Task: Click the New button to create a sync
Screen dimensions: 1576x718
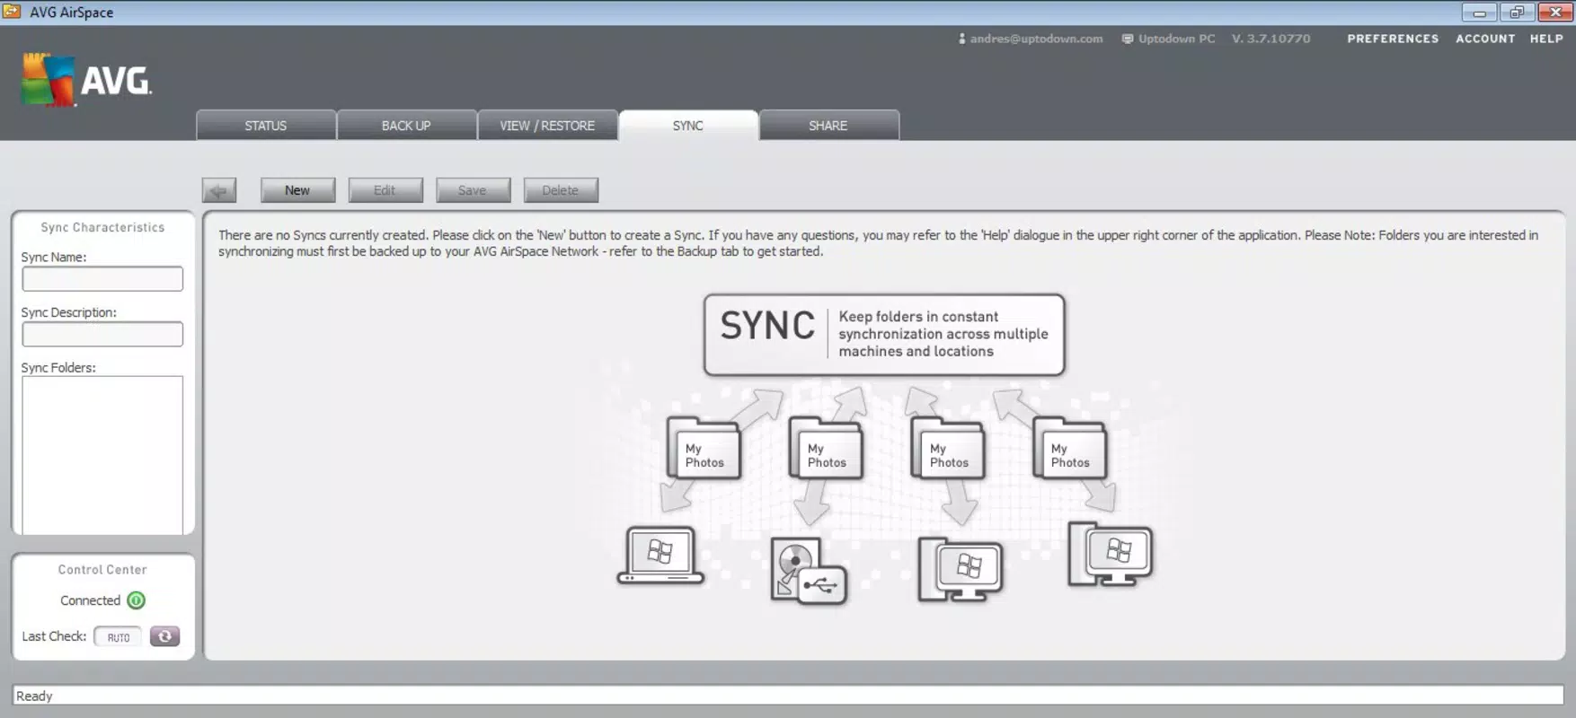Action: point(297,190)
